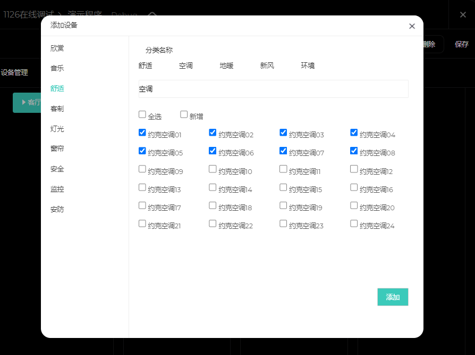Check 约克空调19

coord(283,206)
